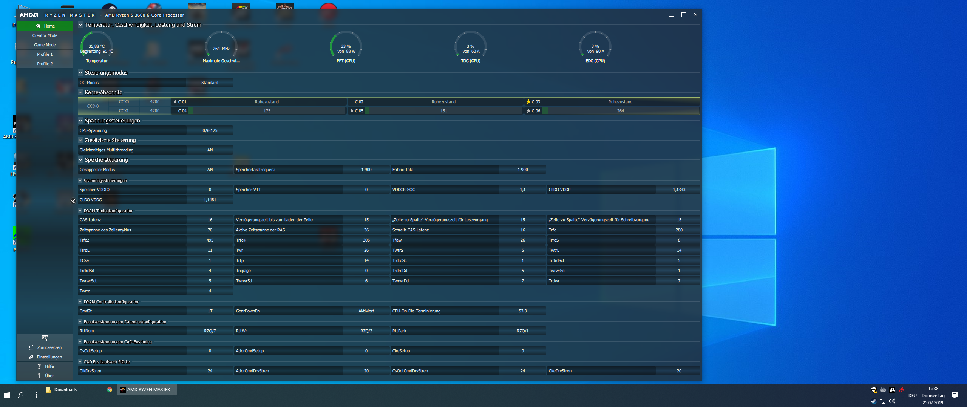967x407 pixels.
Task: Open Game Mode profile
Action: (45, 45)
